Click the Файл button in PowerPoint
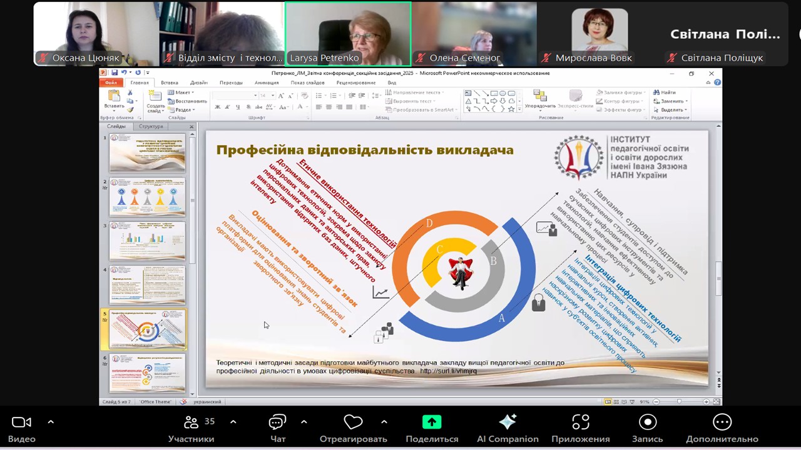The image size is (801, 450). tap(111, 82)
